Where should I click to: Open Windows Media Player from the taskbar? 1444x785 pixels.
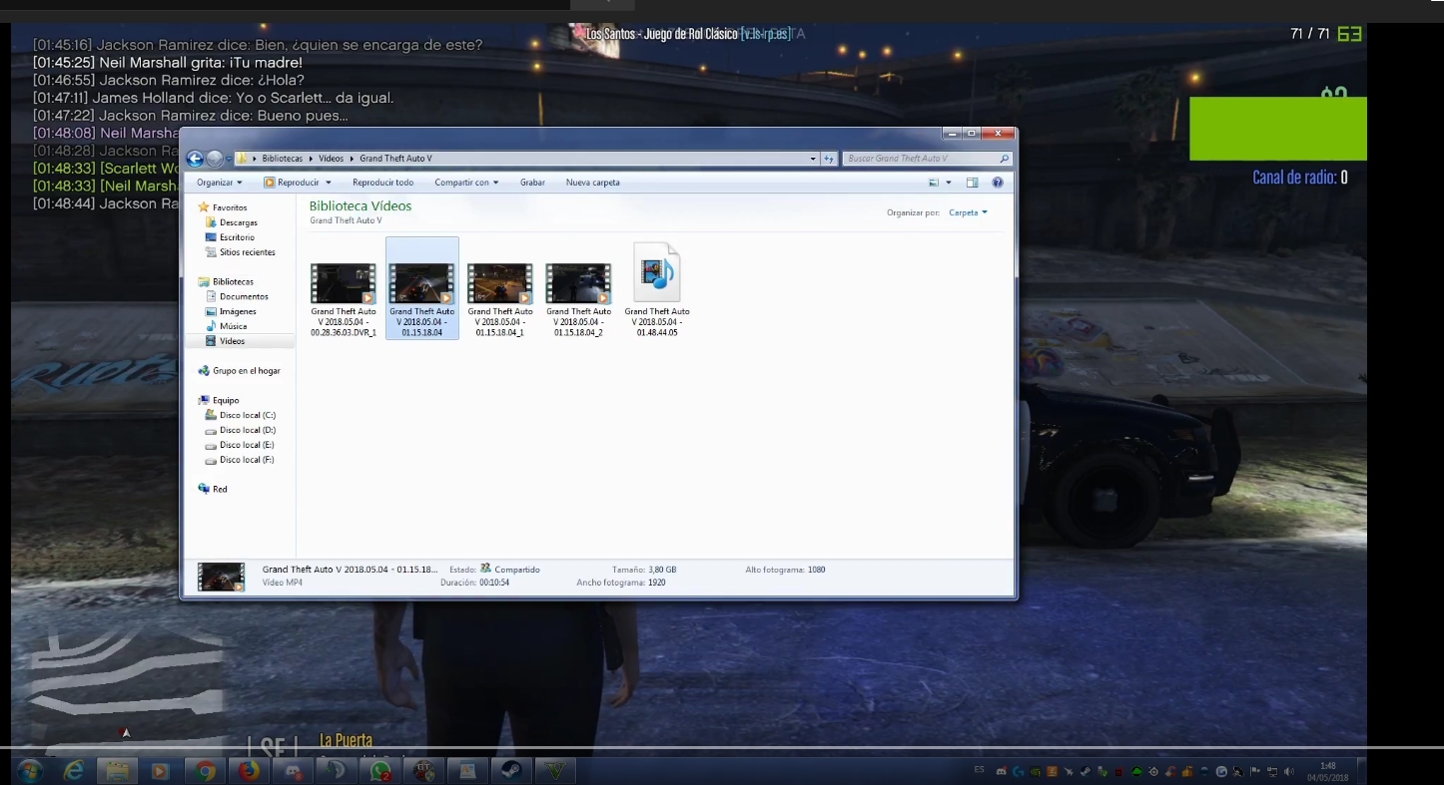point(160,771)
